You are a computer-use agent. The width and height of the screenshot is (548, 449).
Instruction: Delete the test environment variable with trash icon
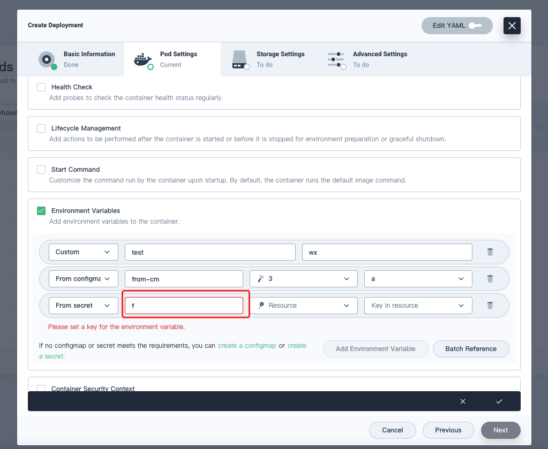tap(490, 252)
